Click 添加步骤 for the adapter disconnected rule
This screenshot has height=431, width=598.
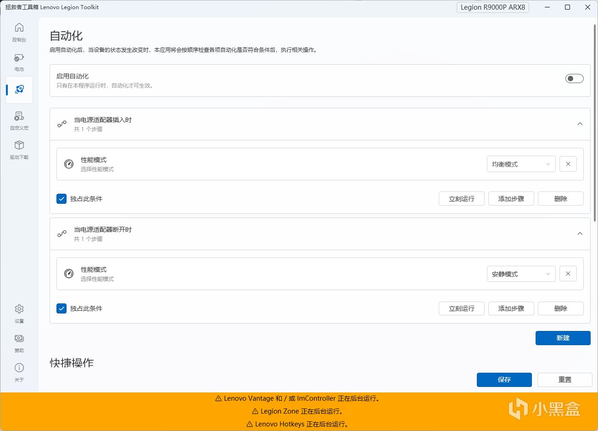511,308
